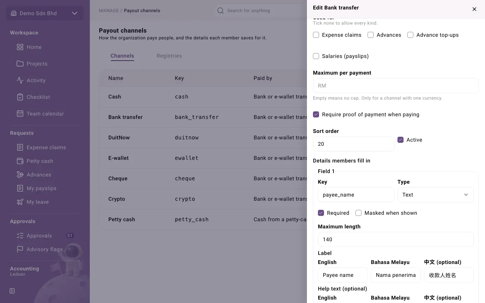
Task: Open the Expense claims icon
Action: (20, 147)
